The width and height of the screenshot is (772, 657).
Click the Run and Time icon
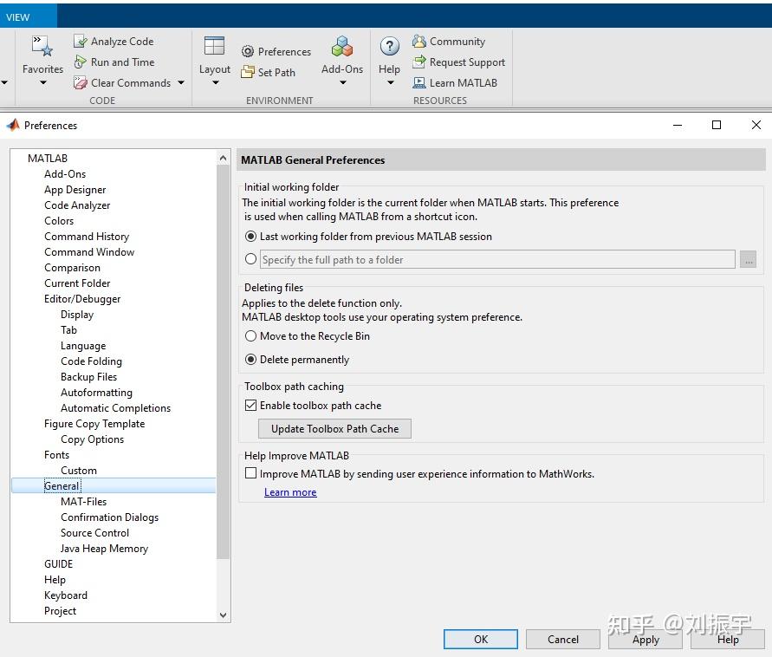[x=82, y=62]
